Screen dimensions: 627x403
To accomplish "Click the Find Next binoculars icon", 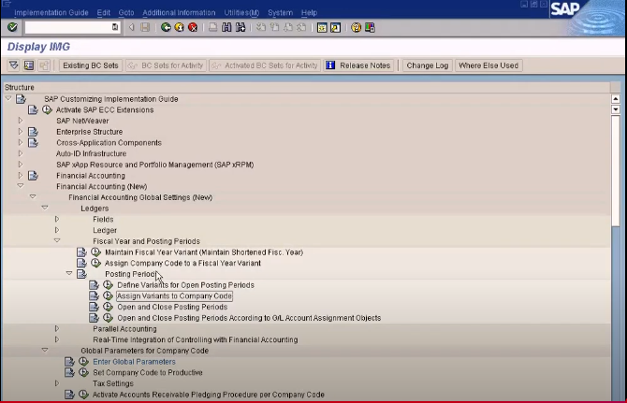I will (241, 27).
